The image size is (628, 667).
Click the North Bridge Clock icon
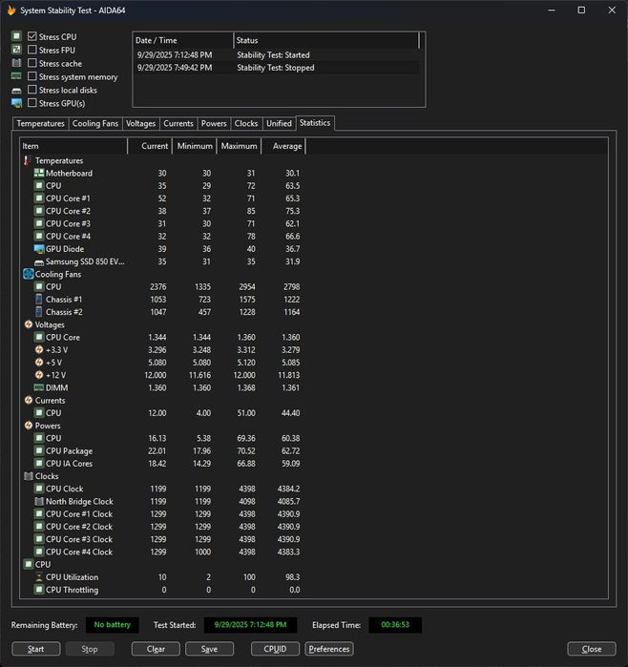click(39, 501)
